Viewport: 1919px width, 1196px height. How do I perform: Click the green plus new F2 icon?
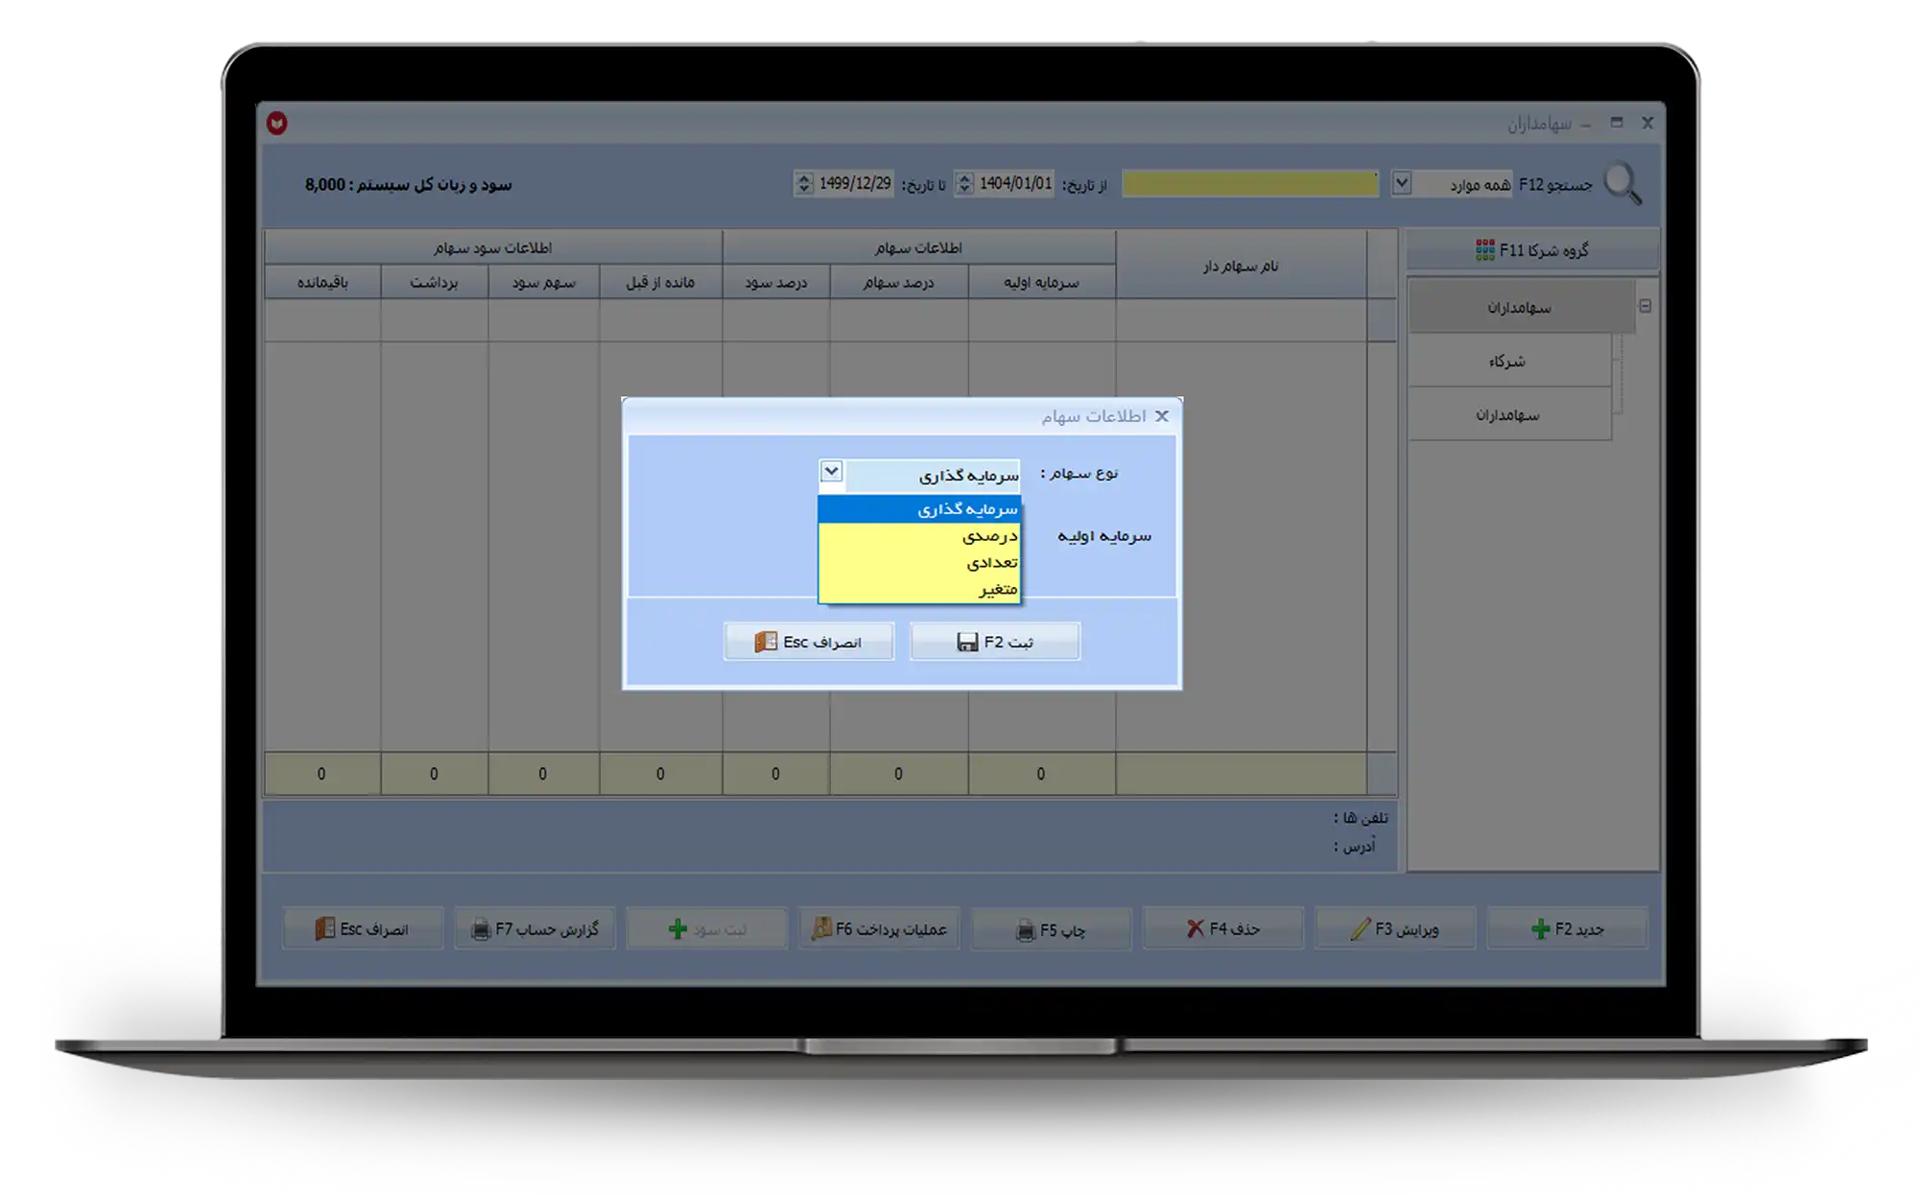pyautogui.click(x=1540, y=928)
